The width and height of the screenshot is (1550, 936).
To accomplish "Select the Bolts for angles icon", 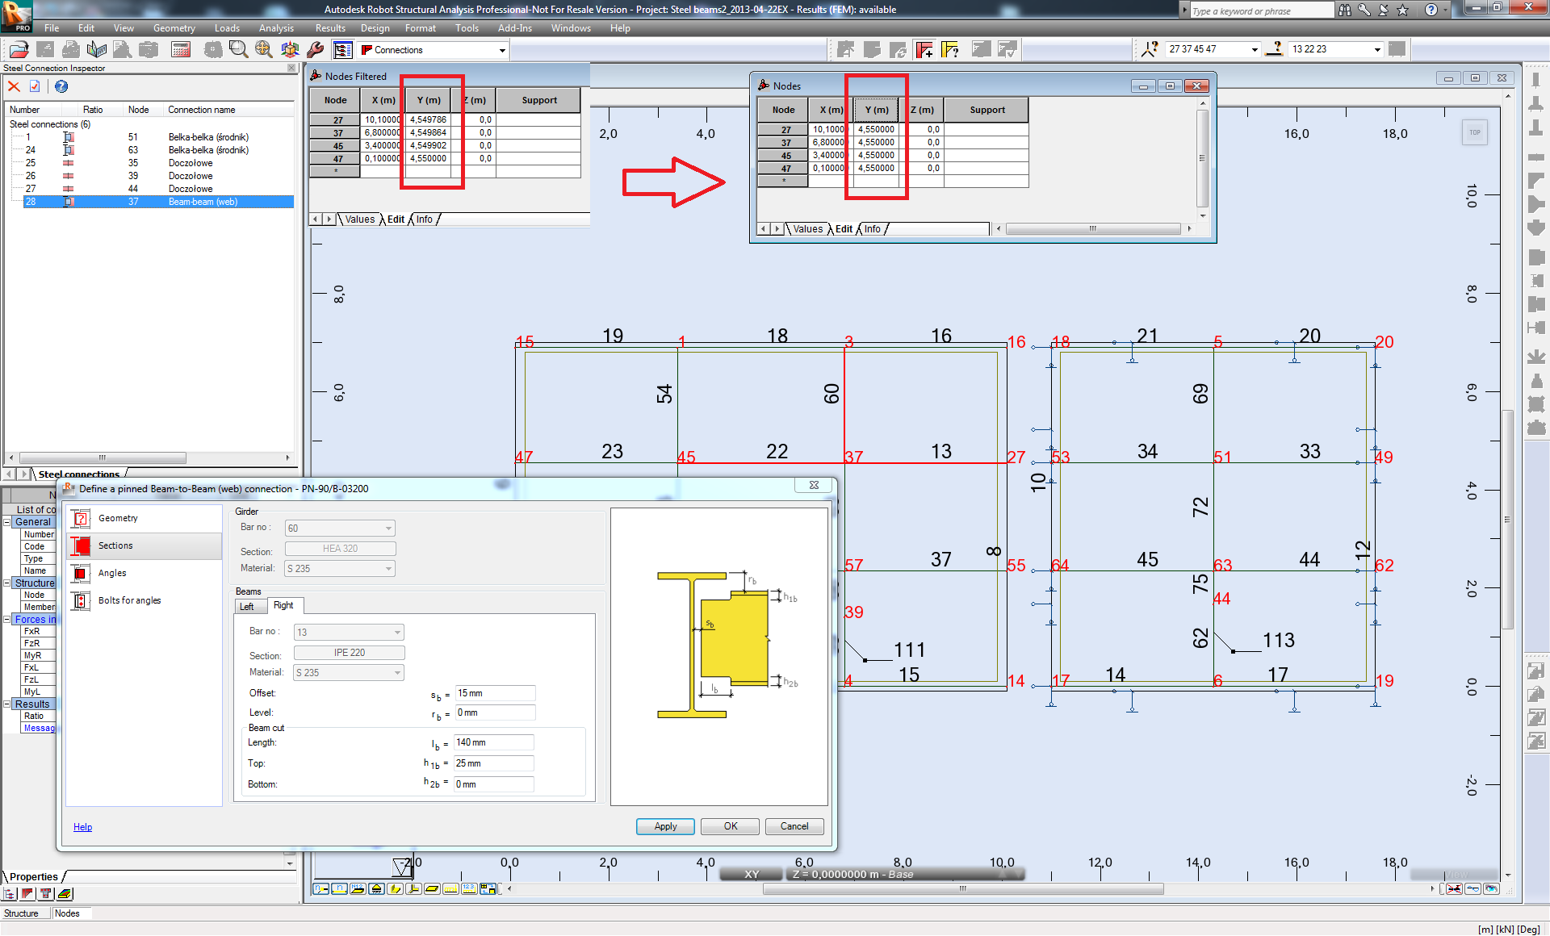I will pos(81,600).
